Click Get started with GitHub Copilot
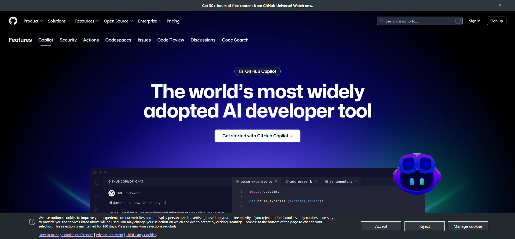This screenshot has width=515, height=239. (x=257, y=136)
